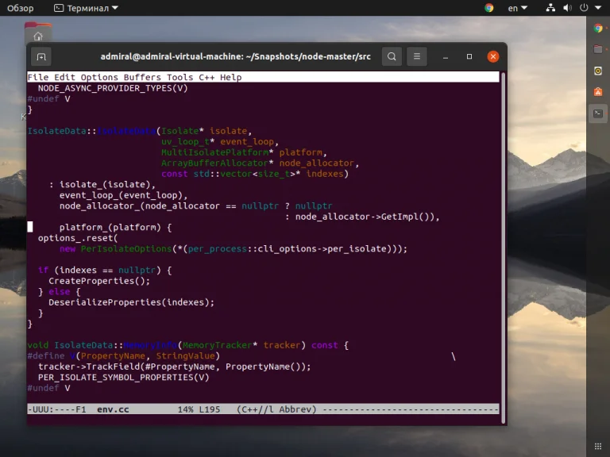Click the volume icon in top bar
Viewport: 610px width, 457px height.
[566, 8]
